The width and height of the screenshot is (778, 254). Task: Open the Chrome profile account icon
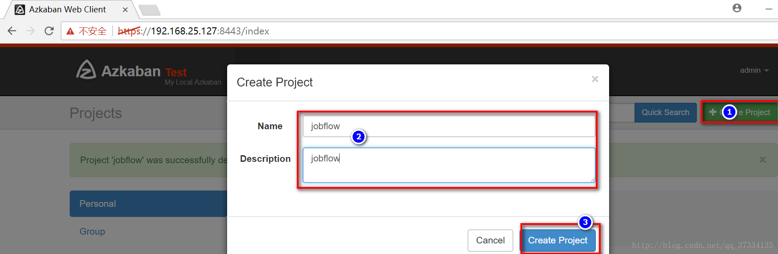(x=737, y=8)
